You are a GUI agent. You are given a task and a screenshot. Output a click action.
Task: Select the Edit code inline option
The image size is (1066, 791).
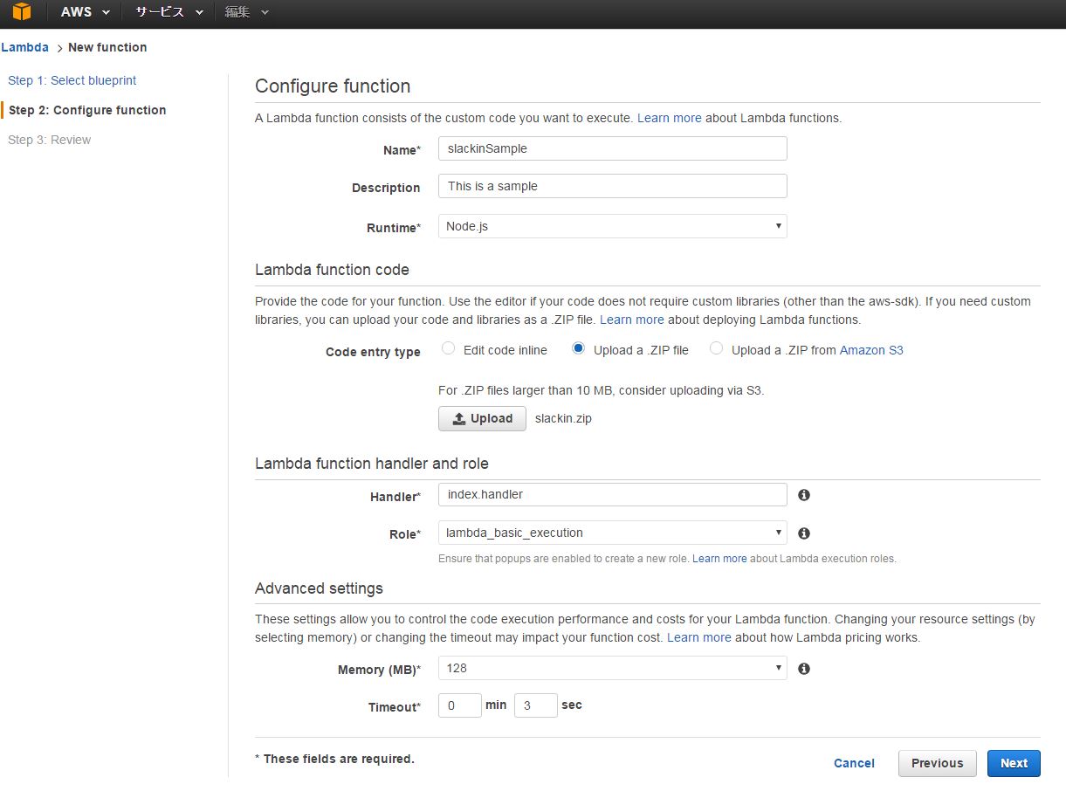(449, 349)
